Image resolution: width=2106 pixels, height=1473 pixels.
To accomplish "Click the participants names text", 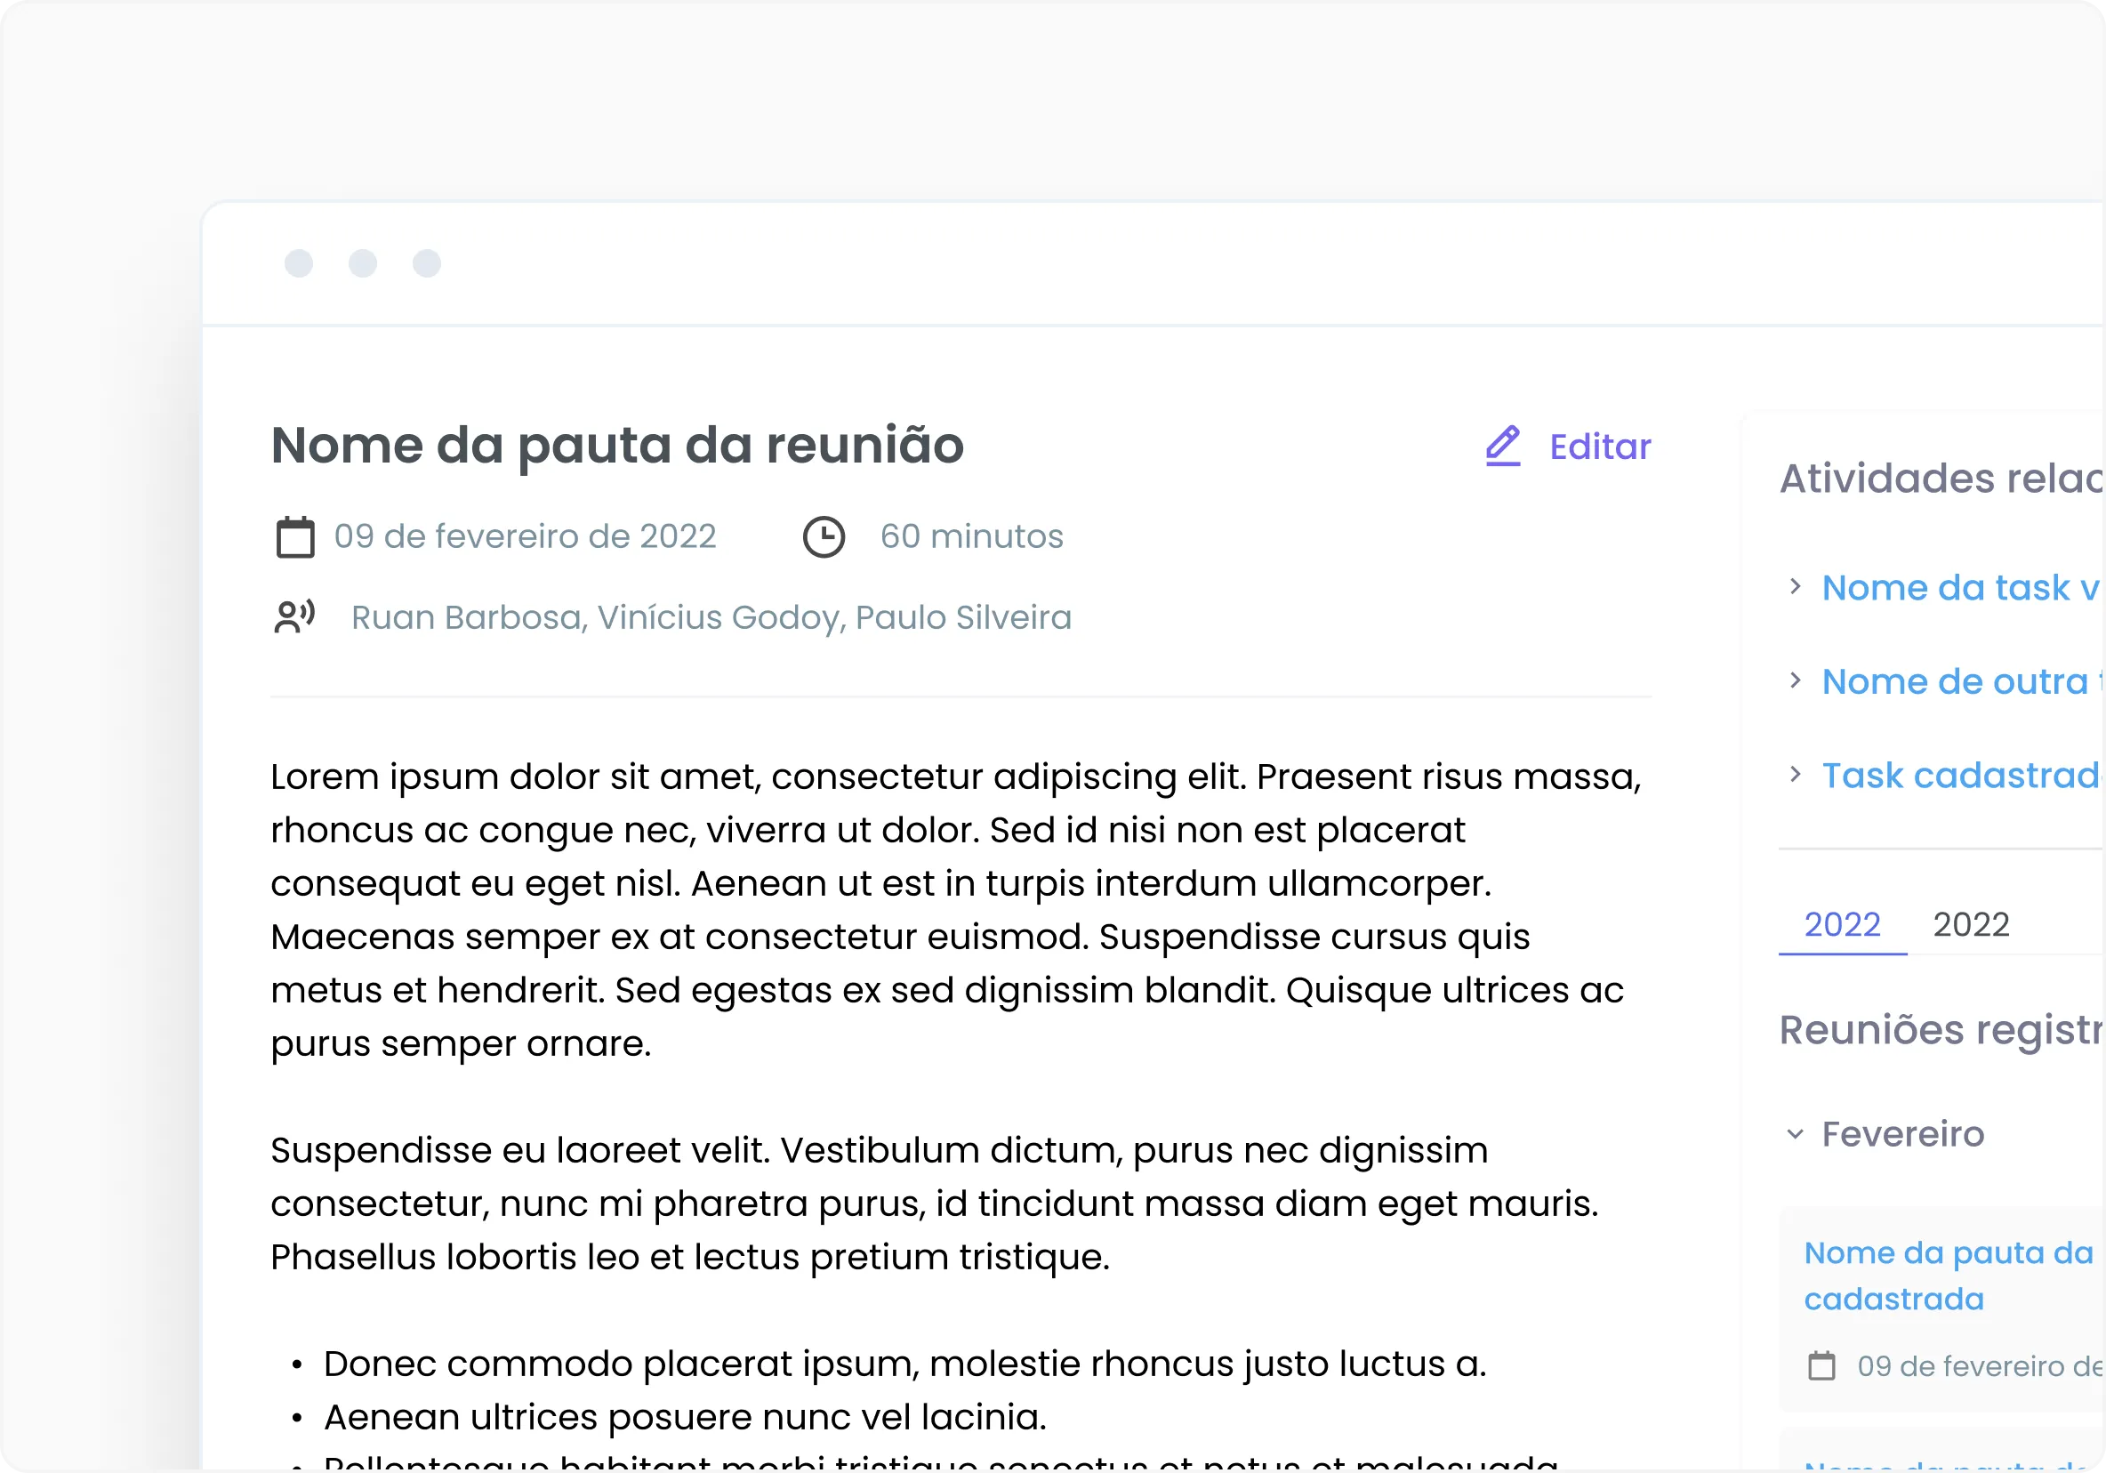I will [x=711, y=617].
